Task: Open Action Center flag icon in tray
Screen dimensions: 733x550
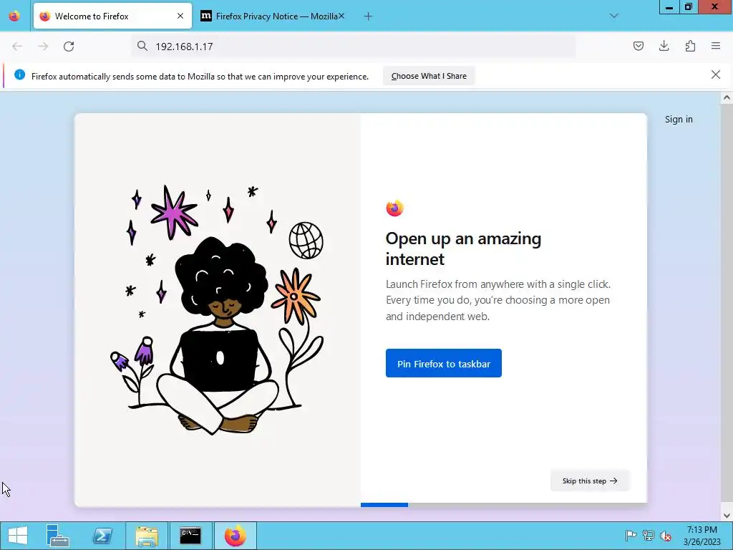Action: tap(631, 536)
